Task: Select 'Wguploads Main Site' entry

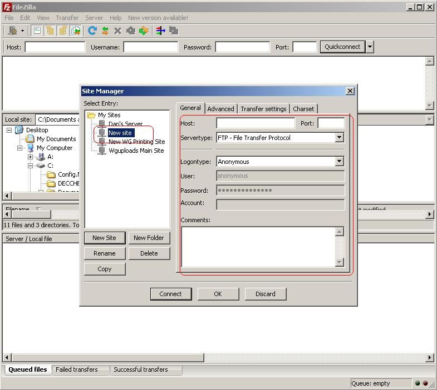Action: 131,151
